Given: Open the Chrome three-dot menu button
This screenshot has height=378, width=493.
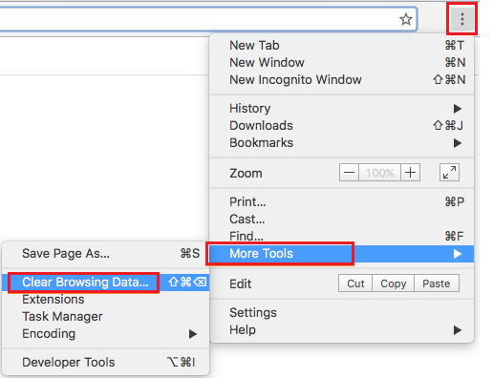Looking at the screenshot, I should tap(461, 19).
